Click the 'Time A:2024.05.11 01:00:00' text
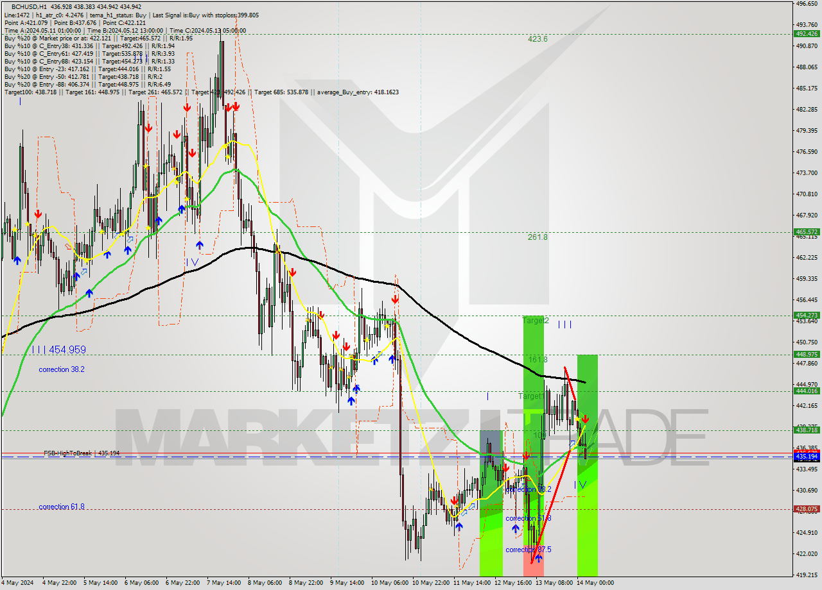 click(42, 31)
